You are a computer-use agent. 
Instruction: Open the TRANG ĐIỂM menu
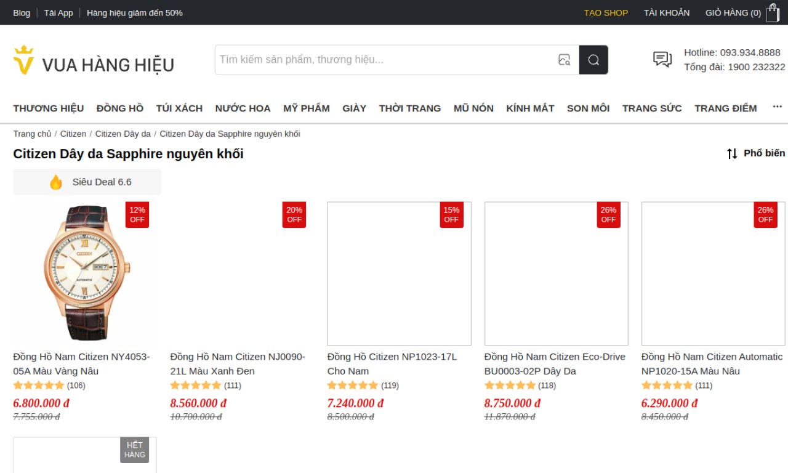726,108
